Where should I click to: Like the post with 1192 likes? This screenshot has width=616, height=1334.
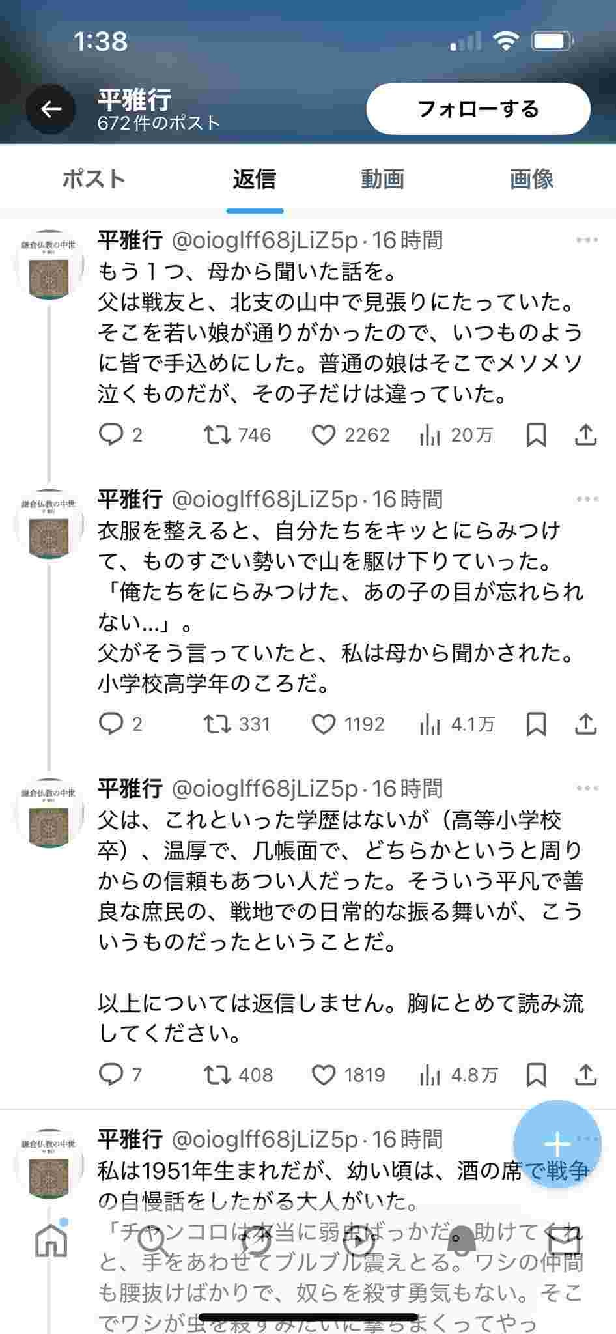click(324, 724)
